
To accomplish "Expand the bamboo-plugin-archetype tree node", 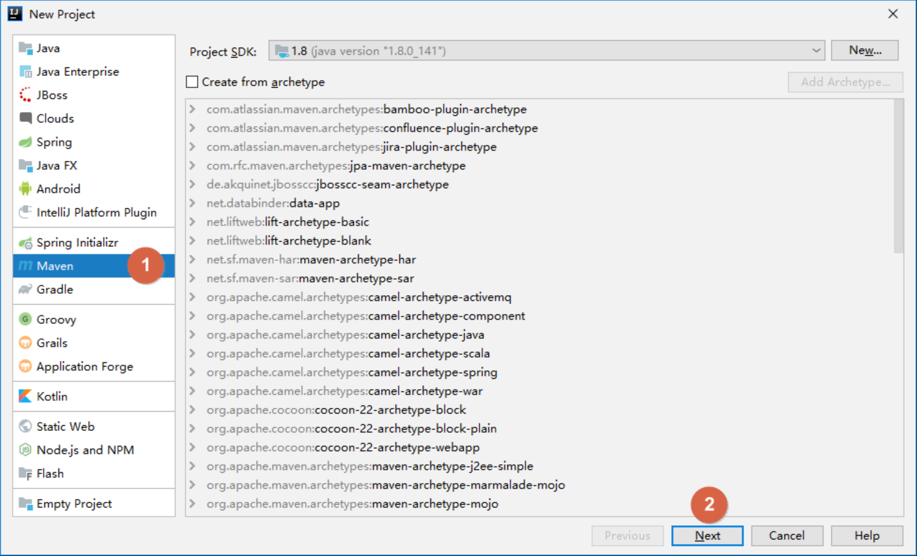I will [192, 109].
